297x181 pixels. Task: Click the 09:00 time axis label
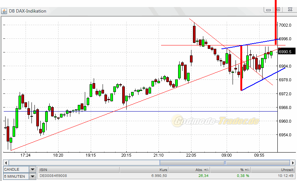(x=227, y=155)
